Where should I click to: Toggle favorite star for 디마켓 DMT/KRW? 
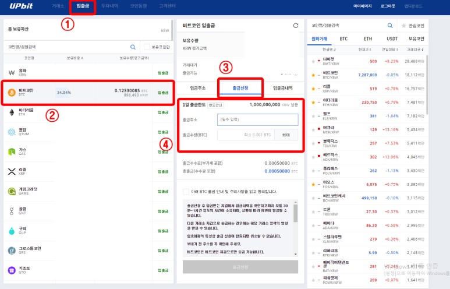coord(313,61)
